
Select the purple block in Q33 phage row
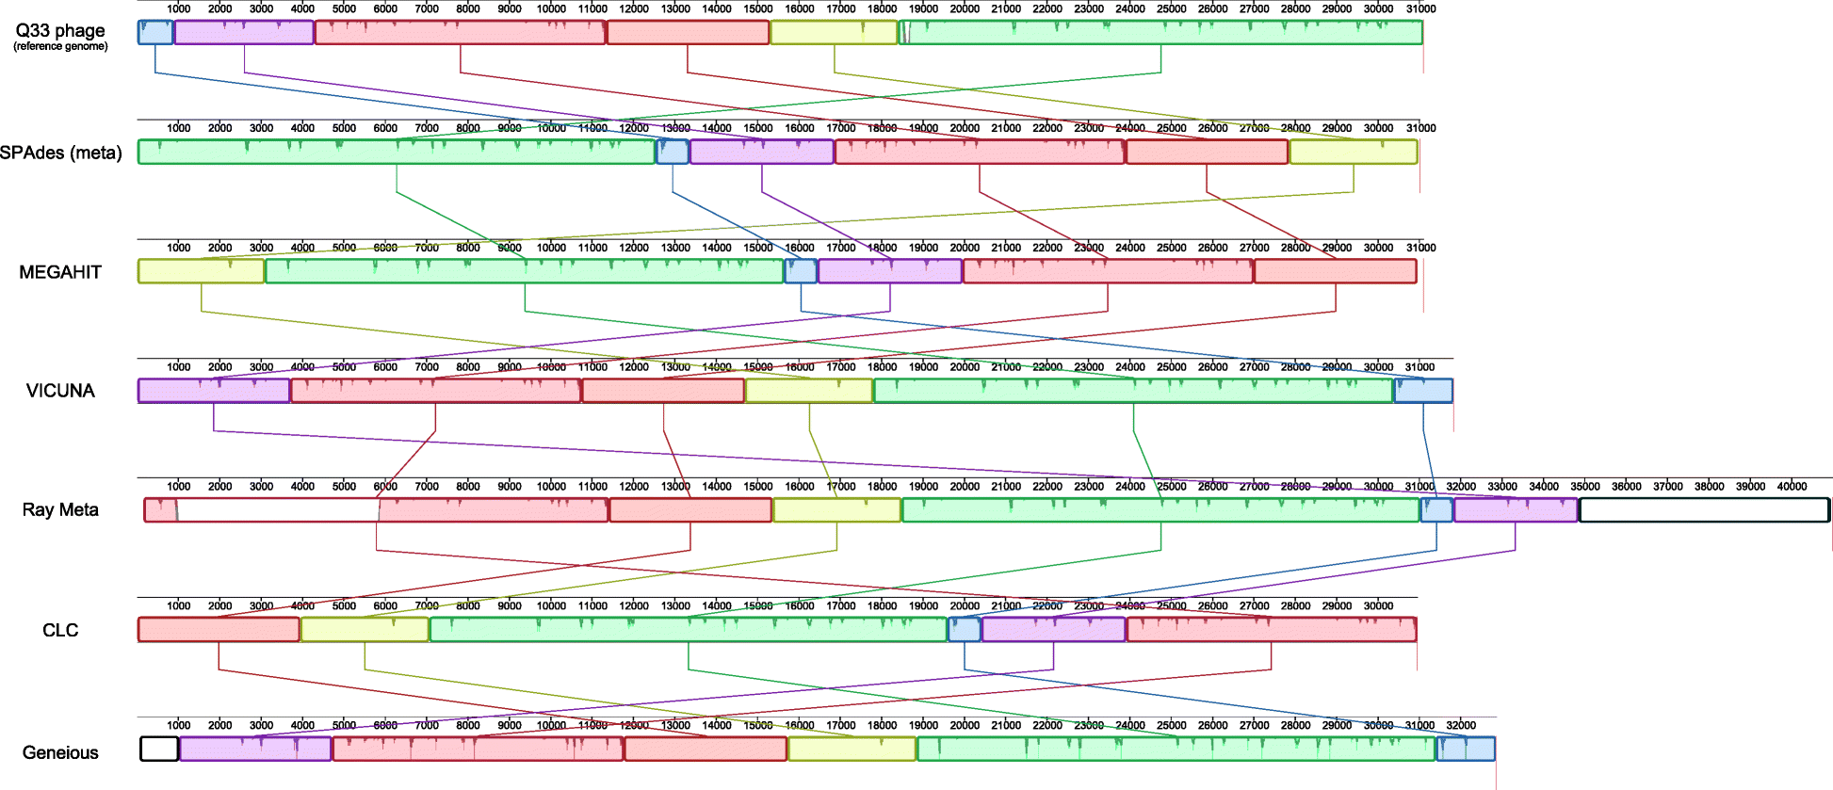[244, 32]
